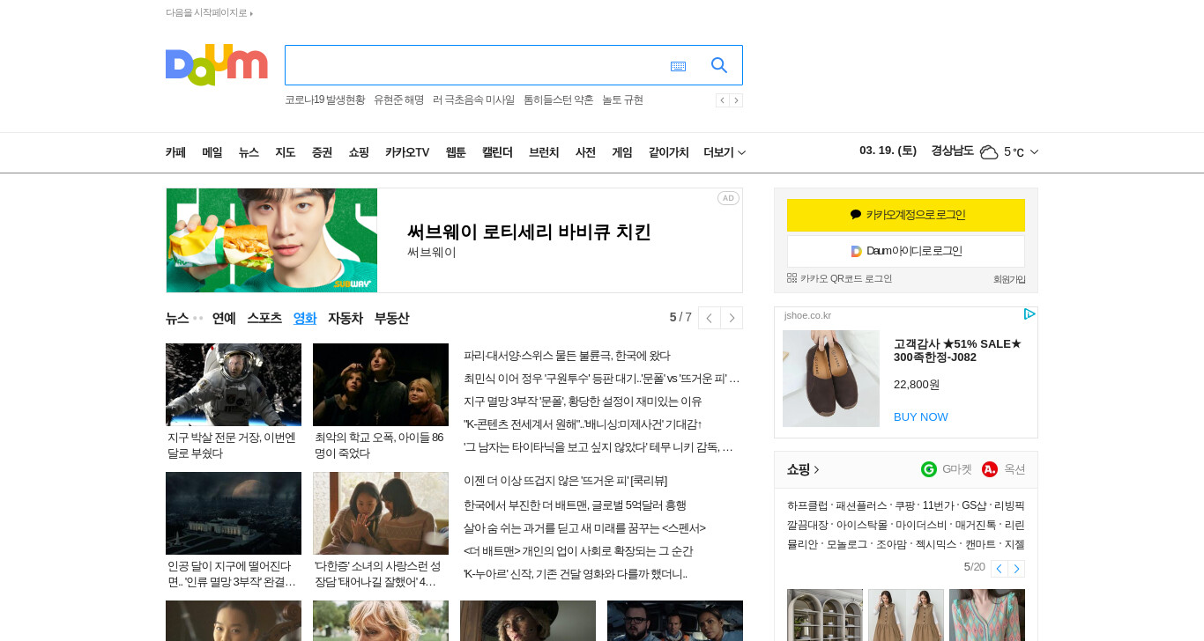Click the 카카오 QR코드 로그인 icon link
This screenshot has width=1204, height=641.
pyautogui.click(x=840, y=278)
